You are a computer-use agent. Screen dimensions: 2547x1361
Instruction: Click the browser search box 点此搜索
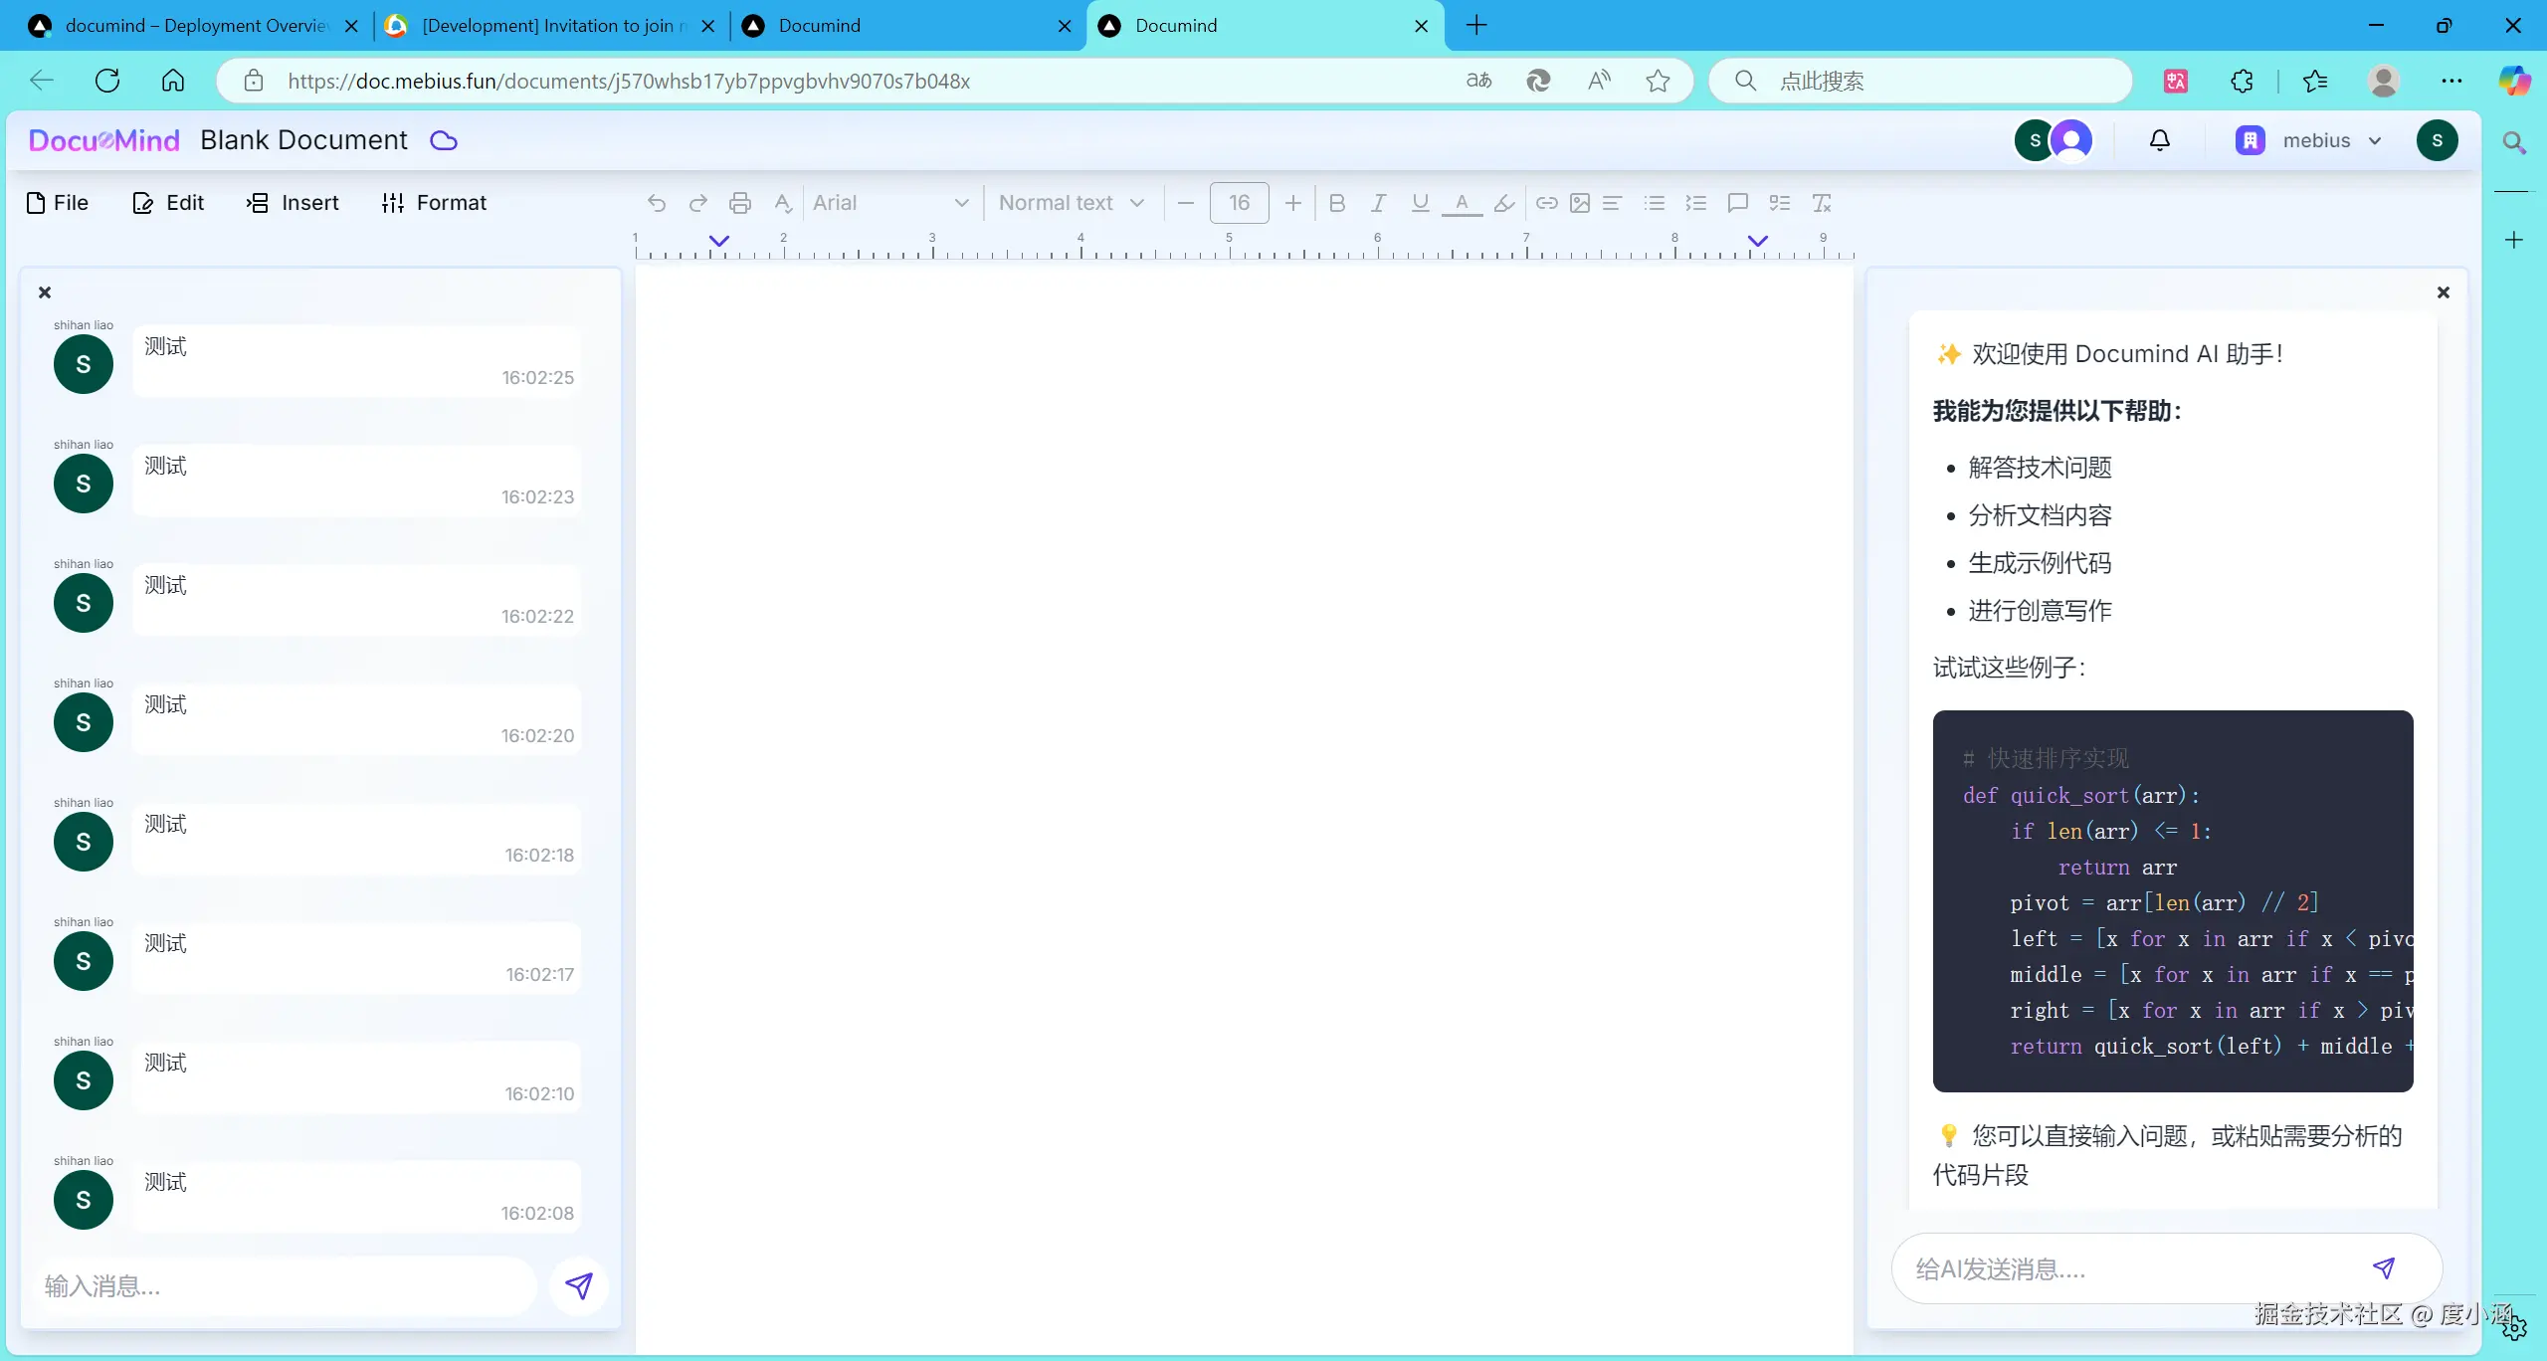click(1920, 81)
